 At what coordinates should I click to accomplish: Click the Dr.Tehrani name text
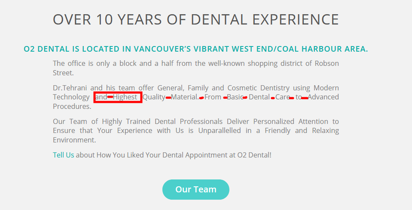click(x=70, y=88)
